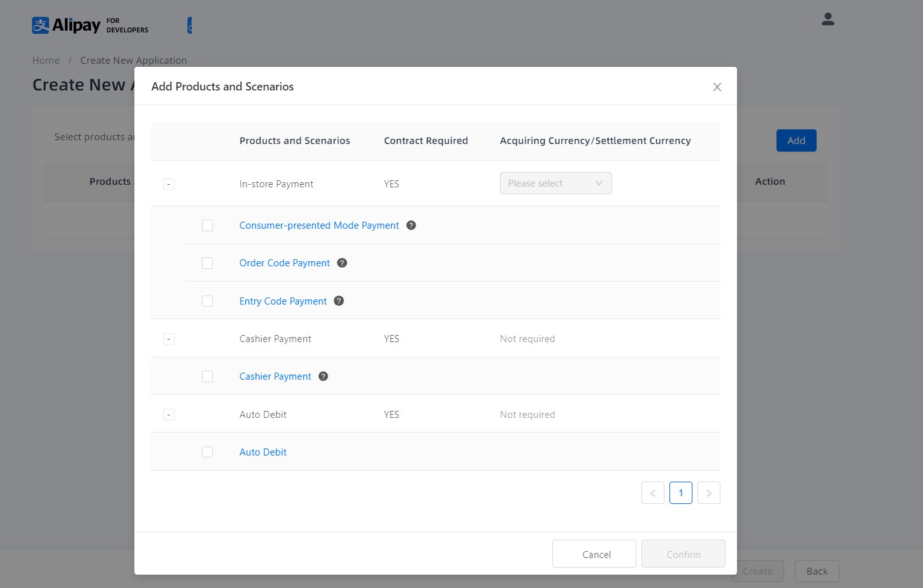Go to next page arrow
Screen dimensions: 923x588
pyautogui.click(x=708, y=493)
